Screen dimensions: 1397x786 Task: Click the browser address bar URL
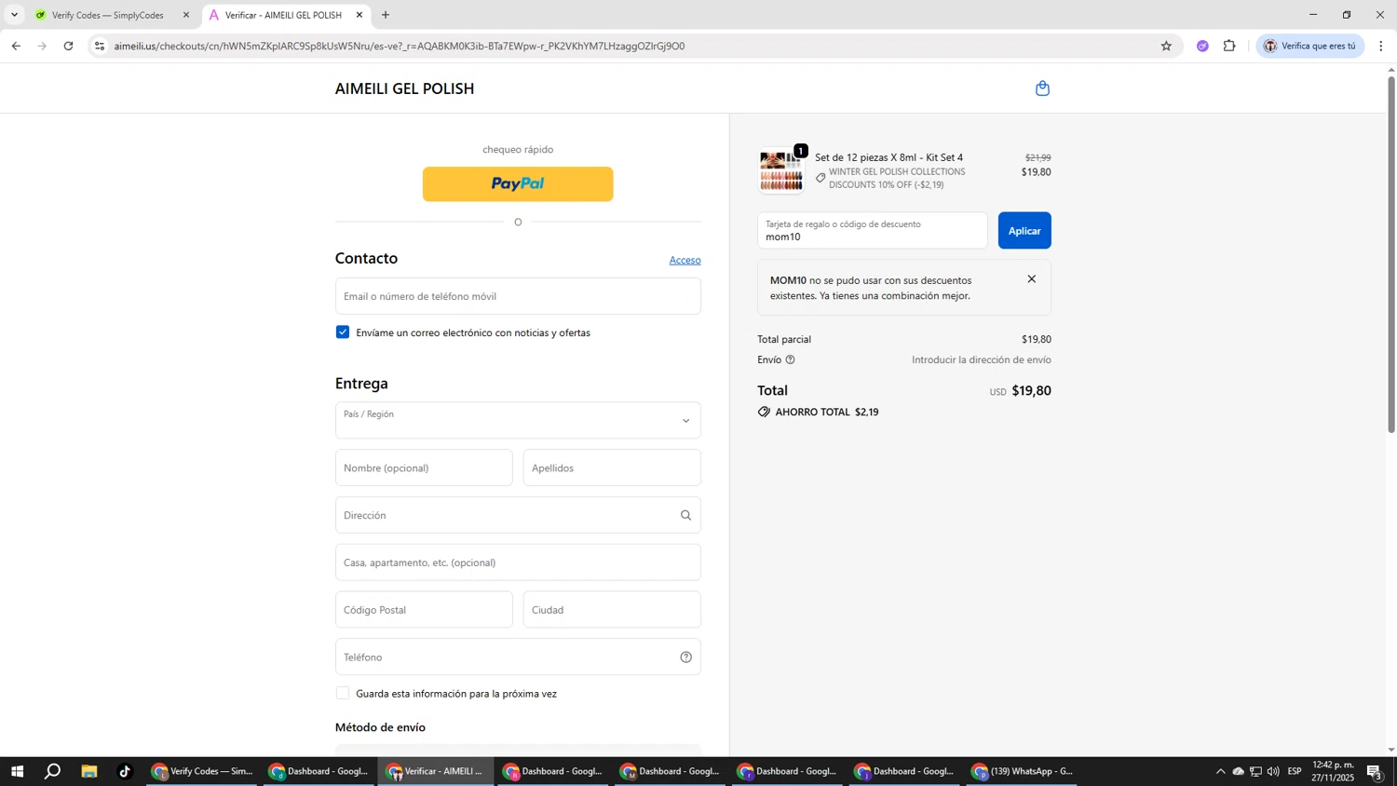(400, 46)
